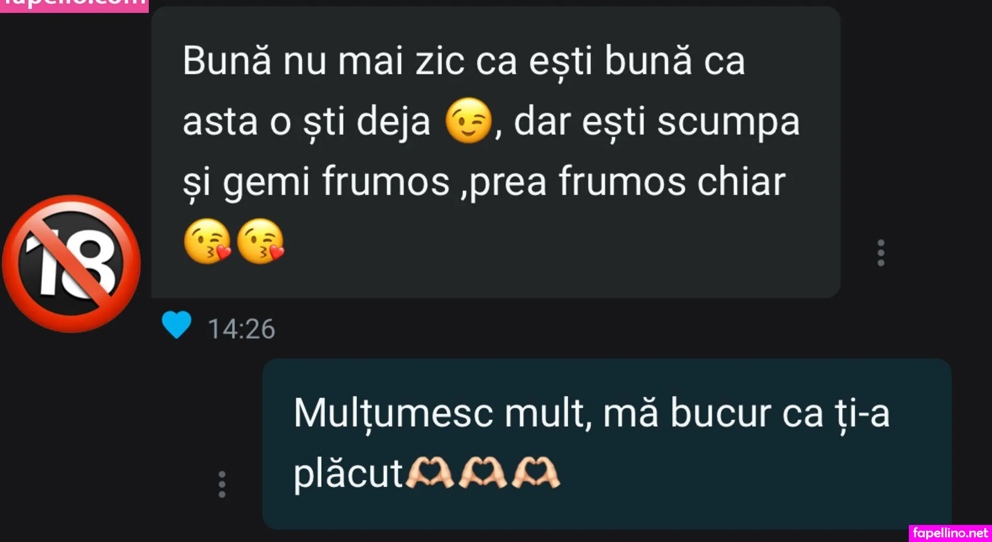992x542 pixels.
Task: Open three-dot menu beside the received message
Action: (x=880, y=253)
